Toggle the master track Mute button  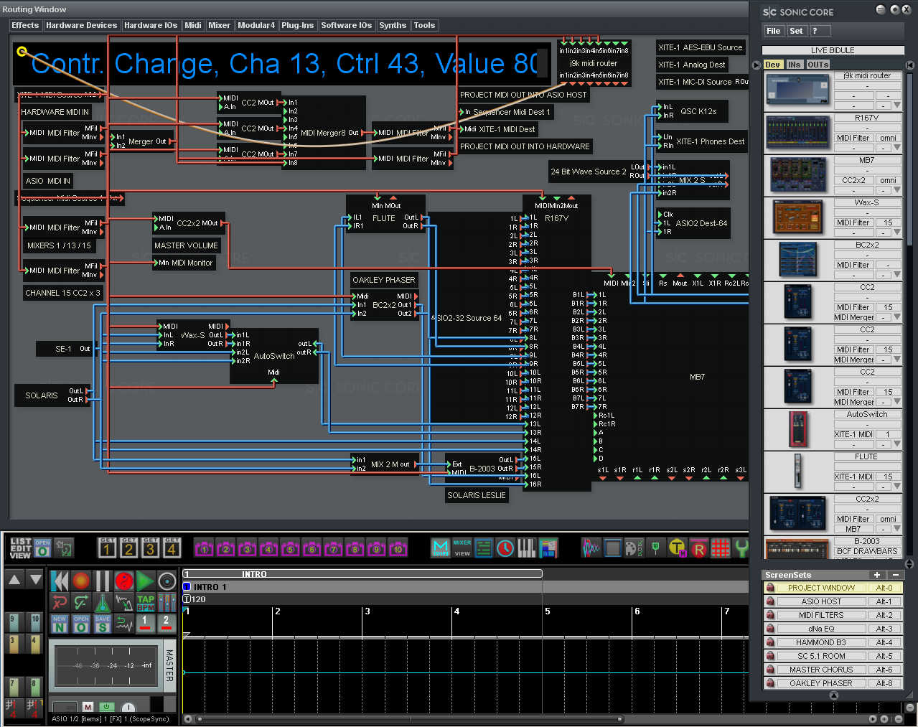point(88,707)
